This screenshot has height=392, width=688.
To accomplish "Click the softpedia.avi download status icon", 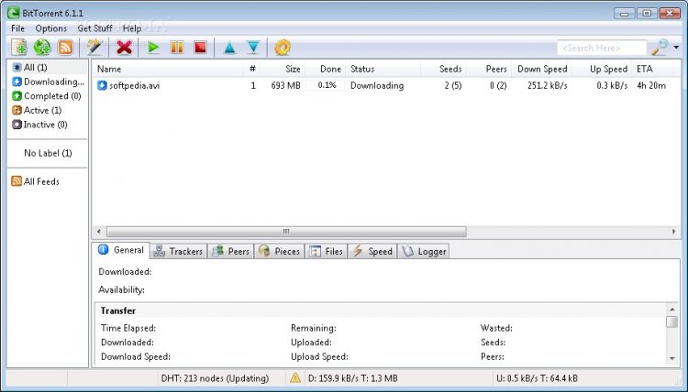I will point(102,85).
